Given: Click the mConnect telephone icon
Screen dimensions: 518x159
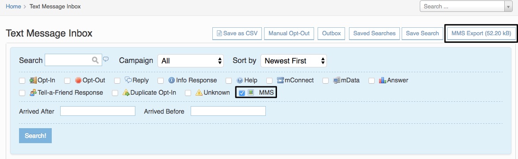Looking at the screenshot, I should tap(280, 80).
